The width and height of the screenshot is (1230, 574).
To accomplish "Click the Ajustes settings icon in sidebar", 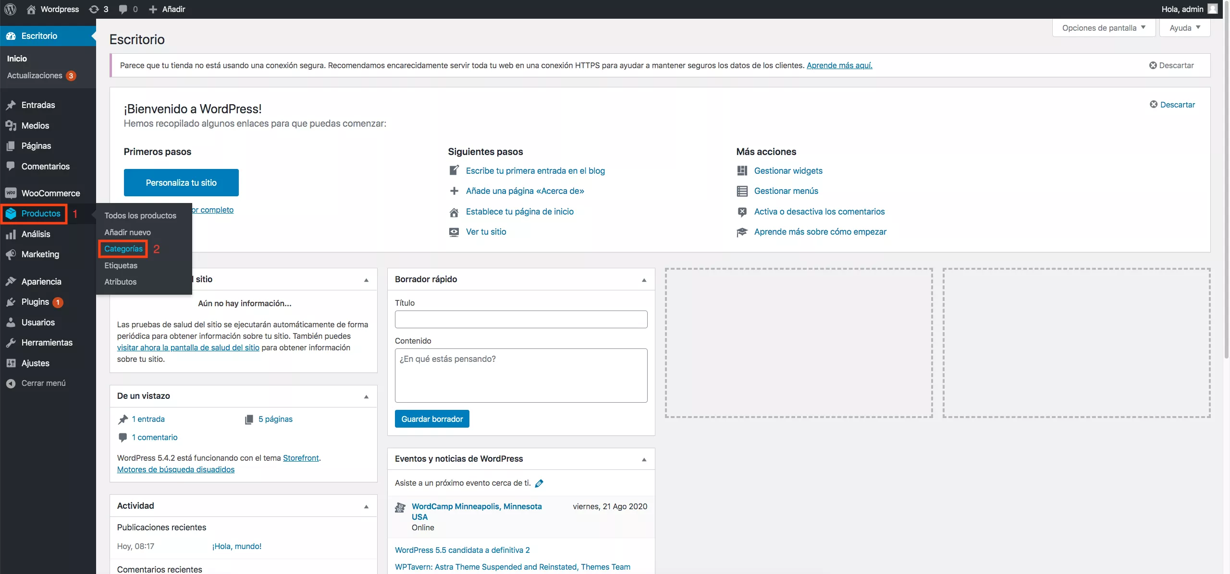I will coord(11,363).
